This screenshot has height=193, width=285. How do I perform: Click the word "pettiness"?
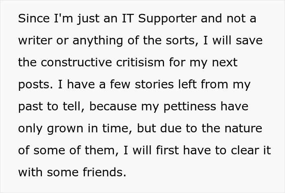coord(186,107)
